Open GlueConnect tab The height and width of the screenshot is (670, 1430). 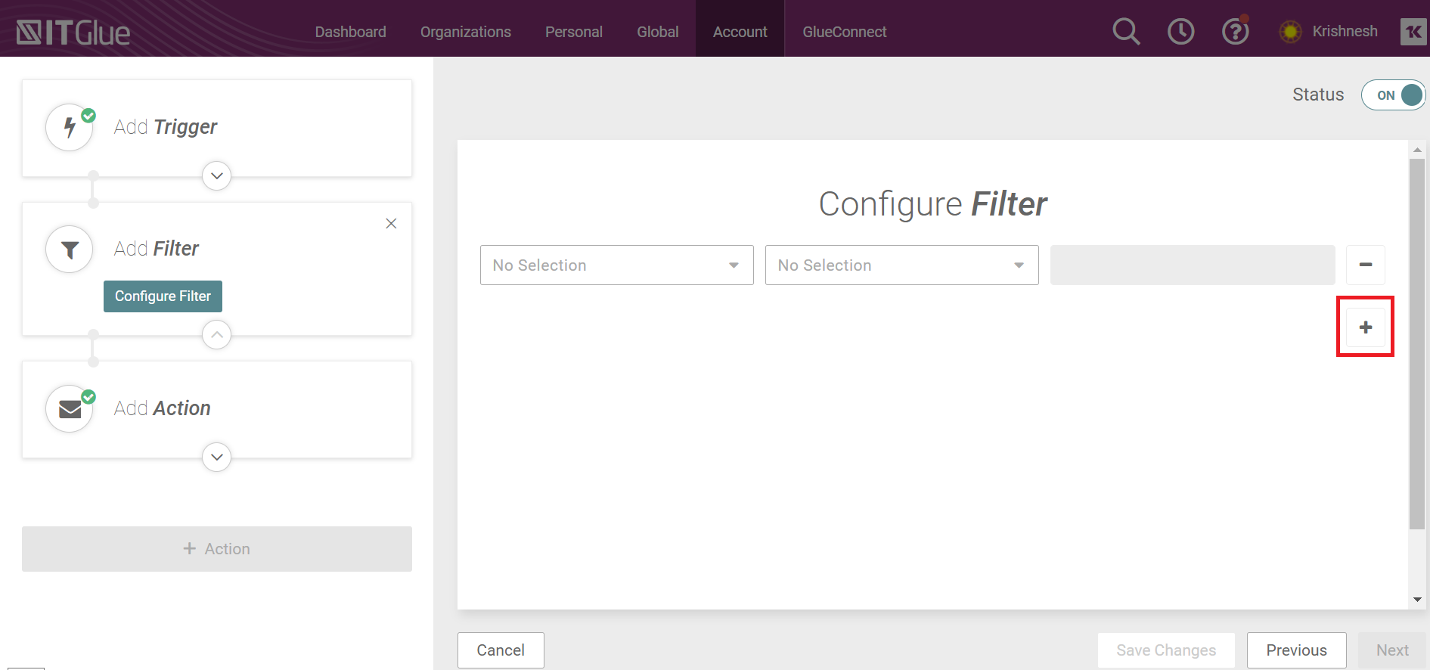845,32
